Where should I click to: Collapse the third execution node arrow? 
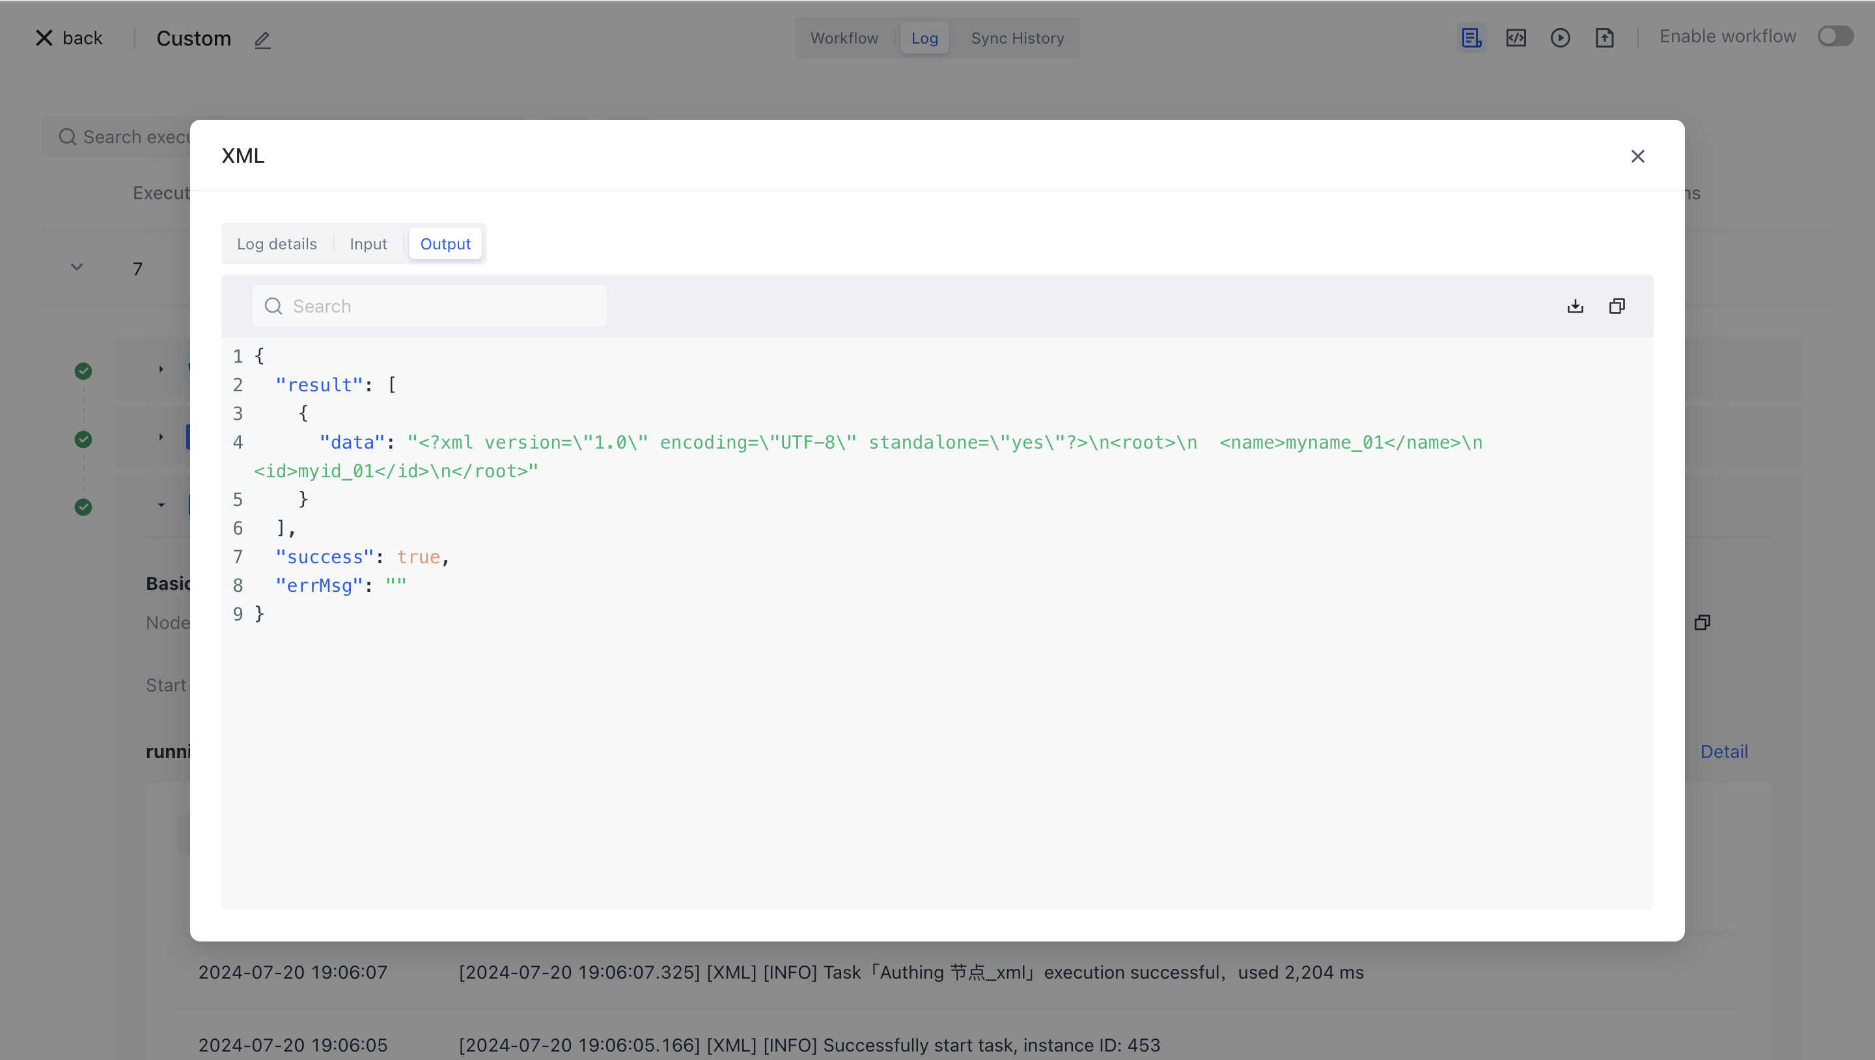pos(161,505)
